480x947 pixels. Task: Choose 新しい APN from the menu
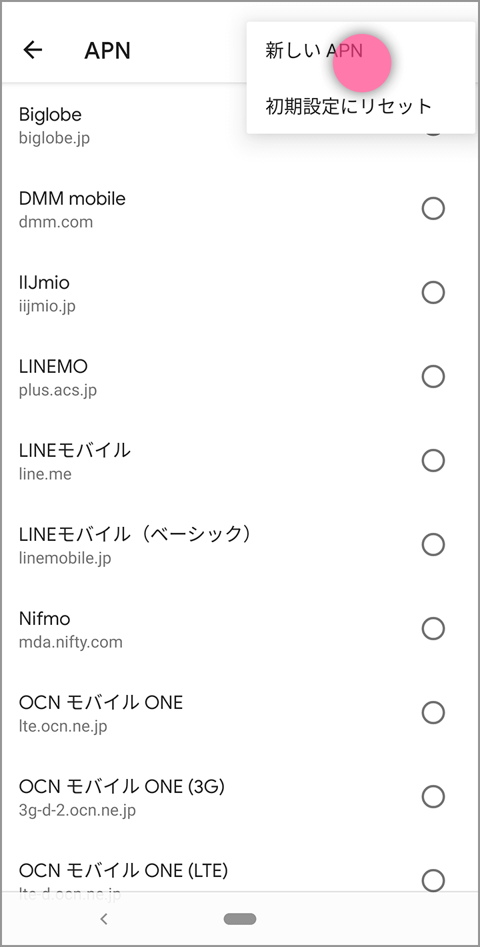pos(314,51)
